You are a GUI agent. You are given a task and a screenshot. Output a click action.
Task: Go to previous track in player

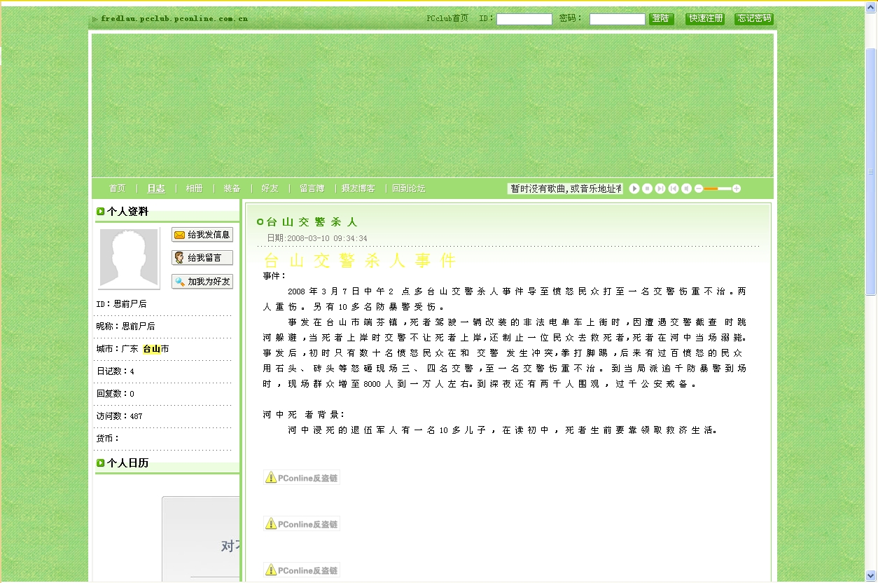(x=674, y=188)
